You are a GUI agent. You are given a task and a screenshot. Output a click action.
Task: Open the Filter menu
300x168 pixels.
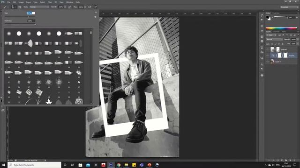tap(50, 2)
